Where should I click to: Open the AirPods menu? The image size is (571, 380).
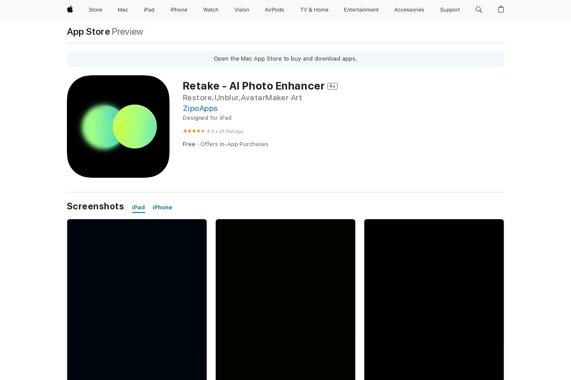click(274, 10)
